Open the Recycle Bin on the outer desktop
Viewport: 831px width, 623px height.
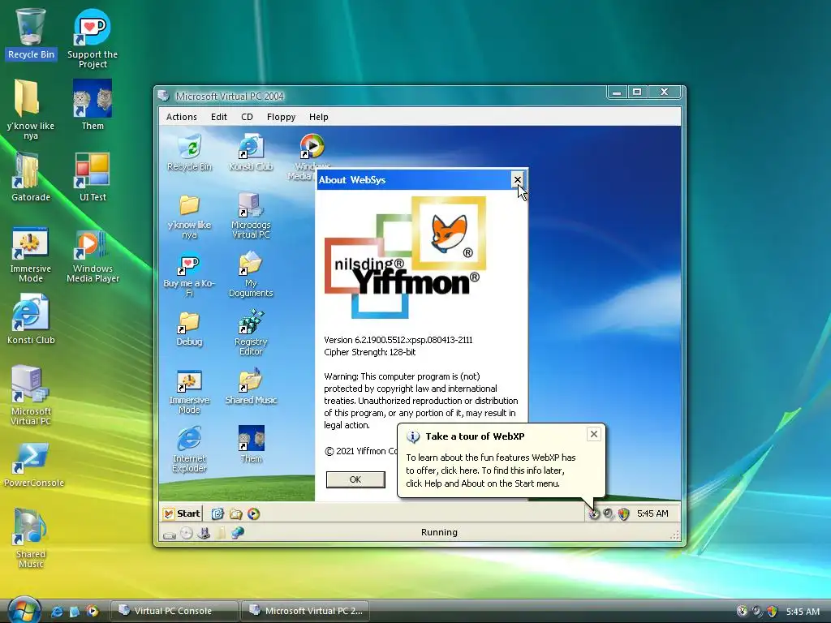(x=31, y=34)
